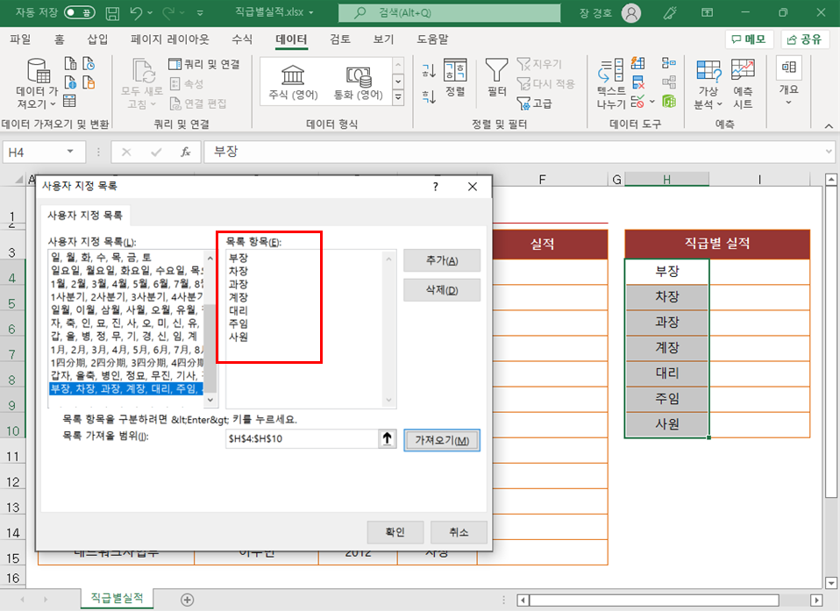Click the Import (가져오기) button
This screenshot has height=611, width=840.
click(441, 440)
